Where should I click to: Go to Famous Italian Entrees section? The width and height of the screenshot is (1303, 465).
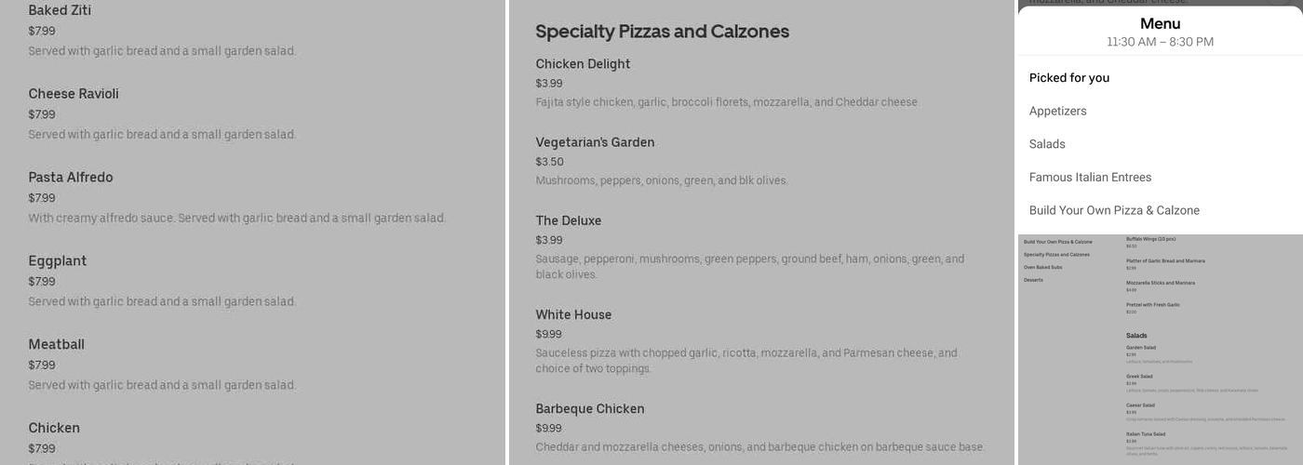(1090, 177)
